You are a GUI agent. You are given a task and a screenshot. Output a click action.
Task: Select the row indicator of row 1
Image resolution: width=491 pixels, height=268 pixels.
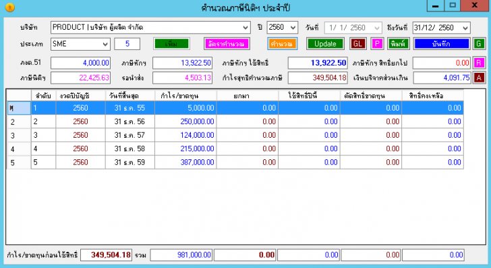(x=19, y=108)
